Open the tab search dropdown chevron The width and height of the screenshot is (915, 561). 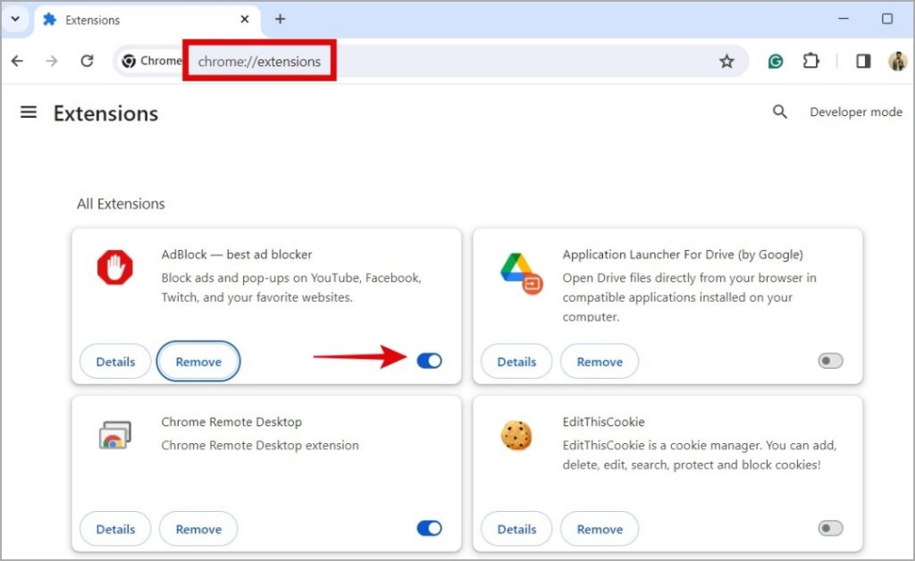coord(16,19)
